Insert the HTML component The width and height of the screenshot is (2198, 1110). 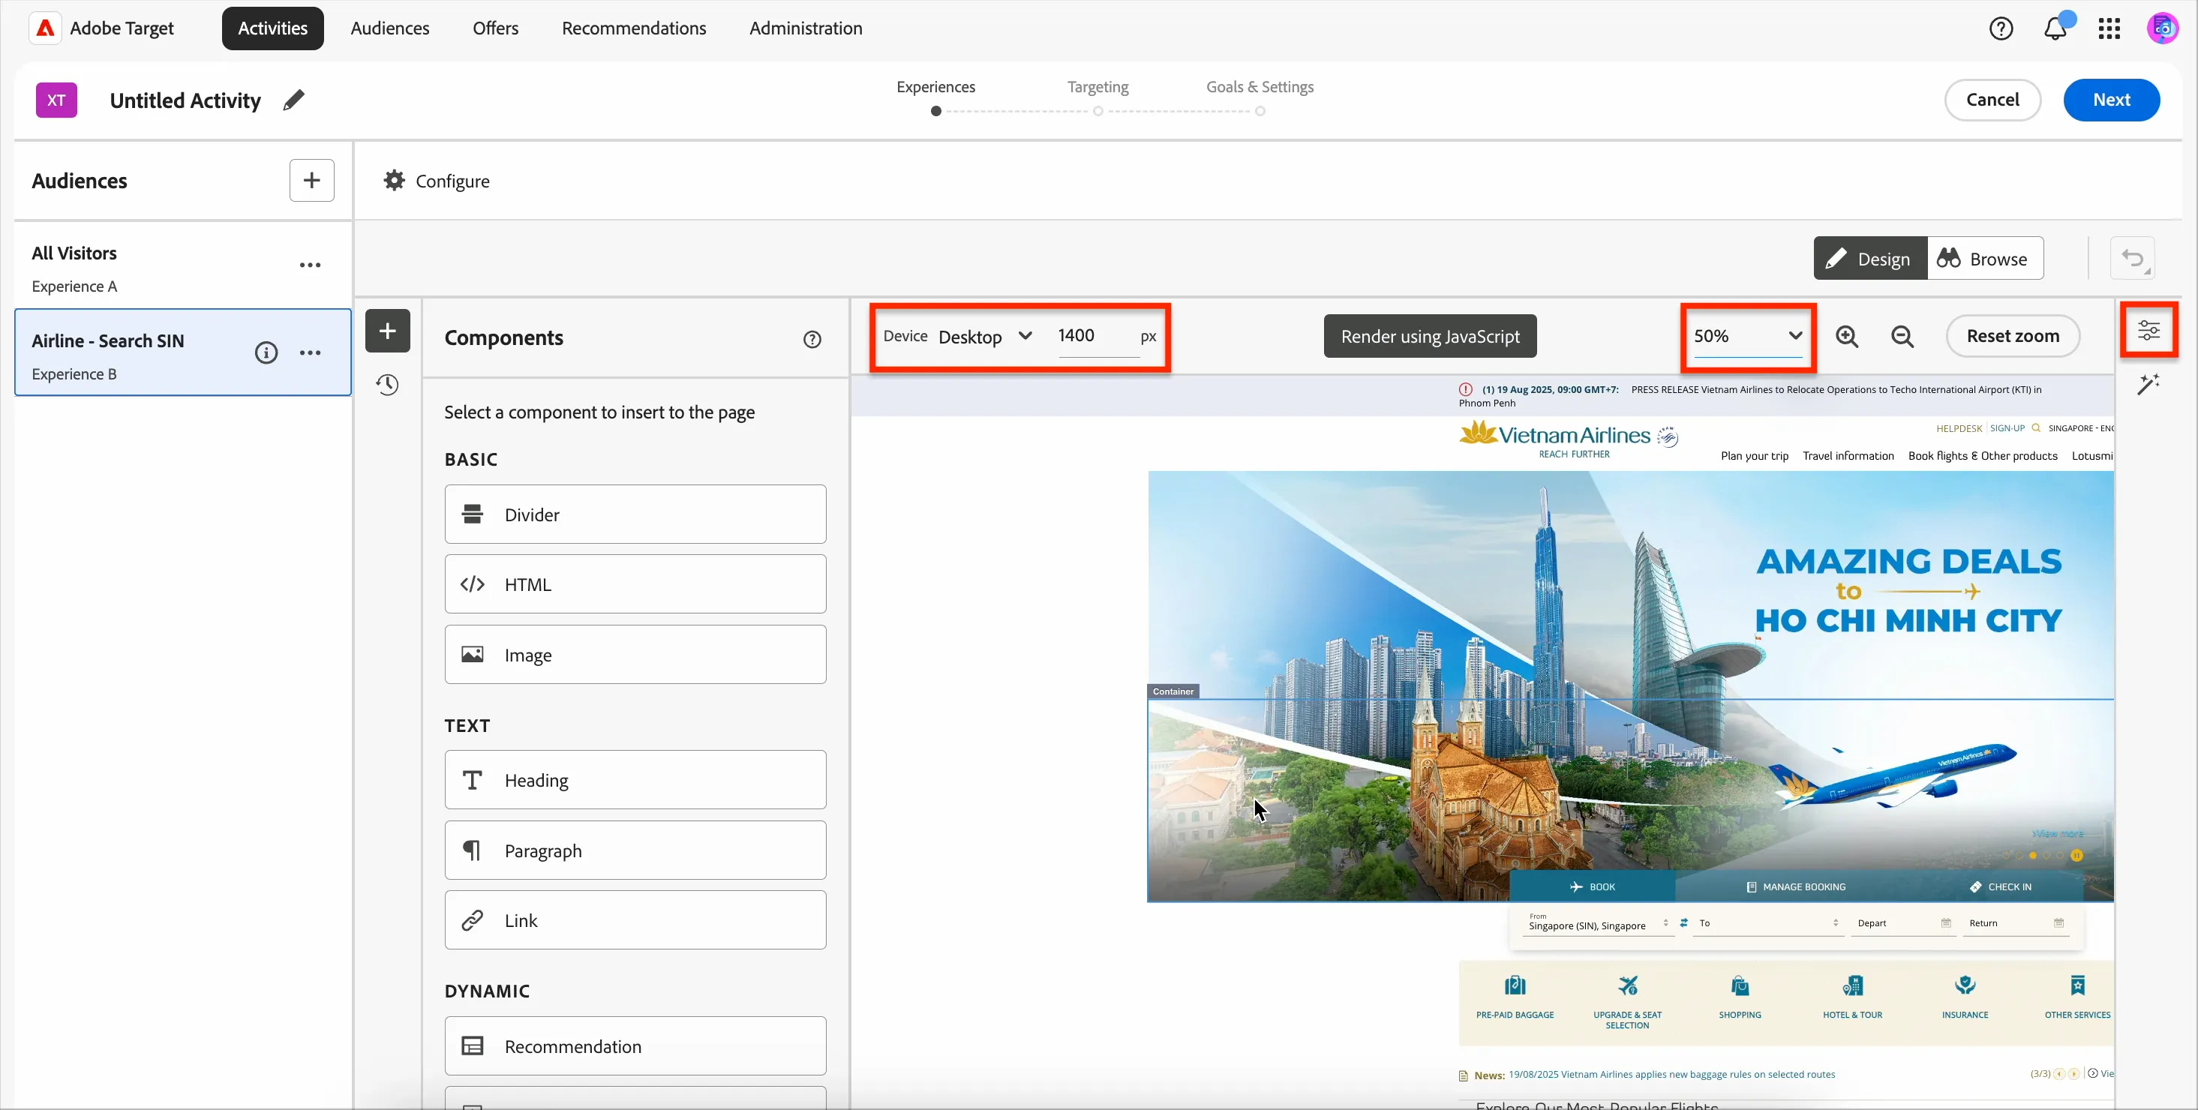click(635, 584)
